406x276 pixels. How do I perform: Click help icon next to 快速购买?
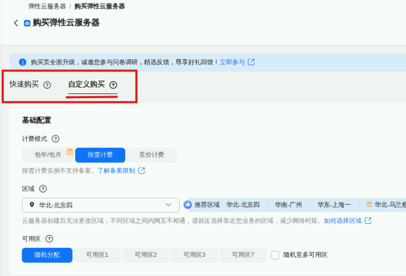tap(47, 85)
